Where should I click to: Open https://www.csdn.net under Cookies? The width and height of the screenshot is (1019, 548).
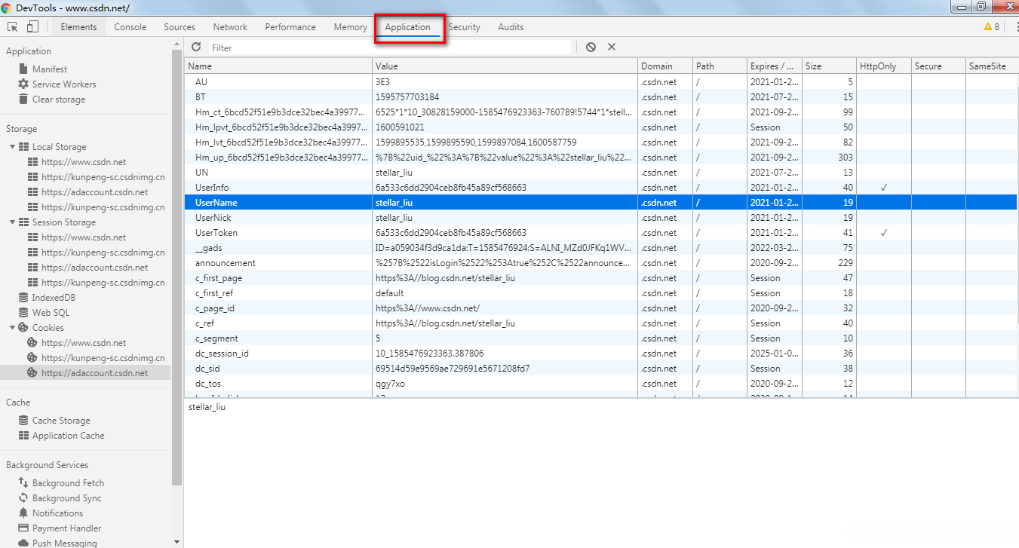tap(84, 343)
